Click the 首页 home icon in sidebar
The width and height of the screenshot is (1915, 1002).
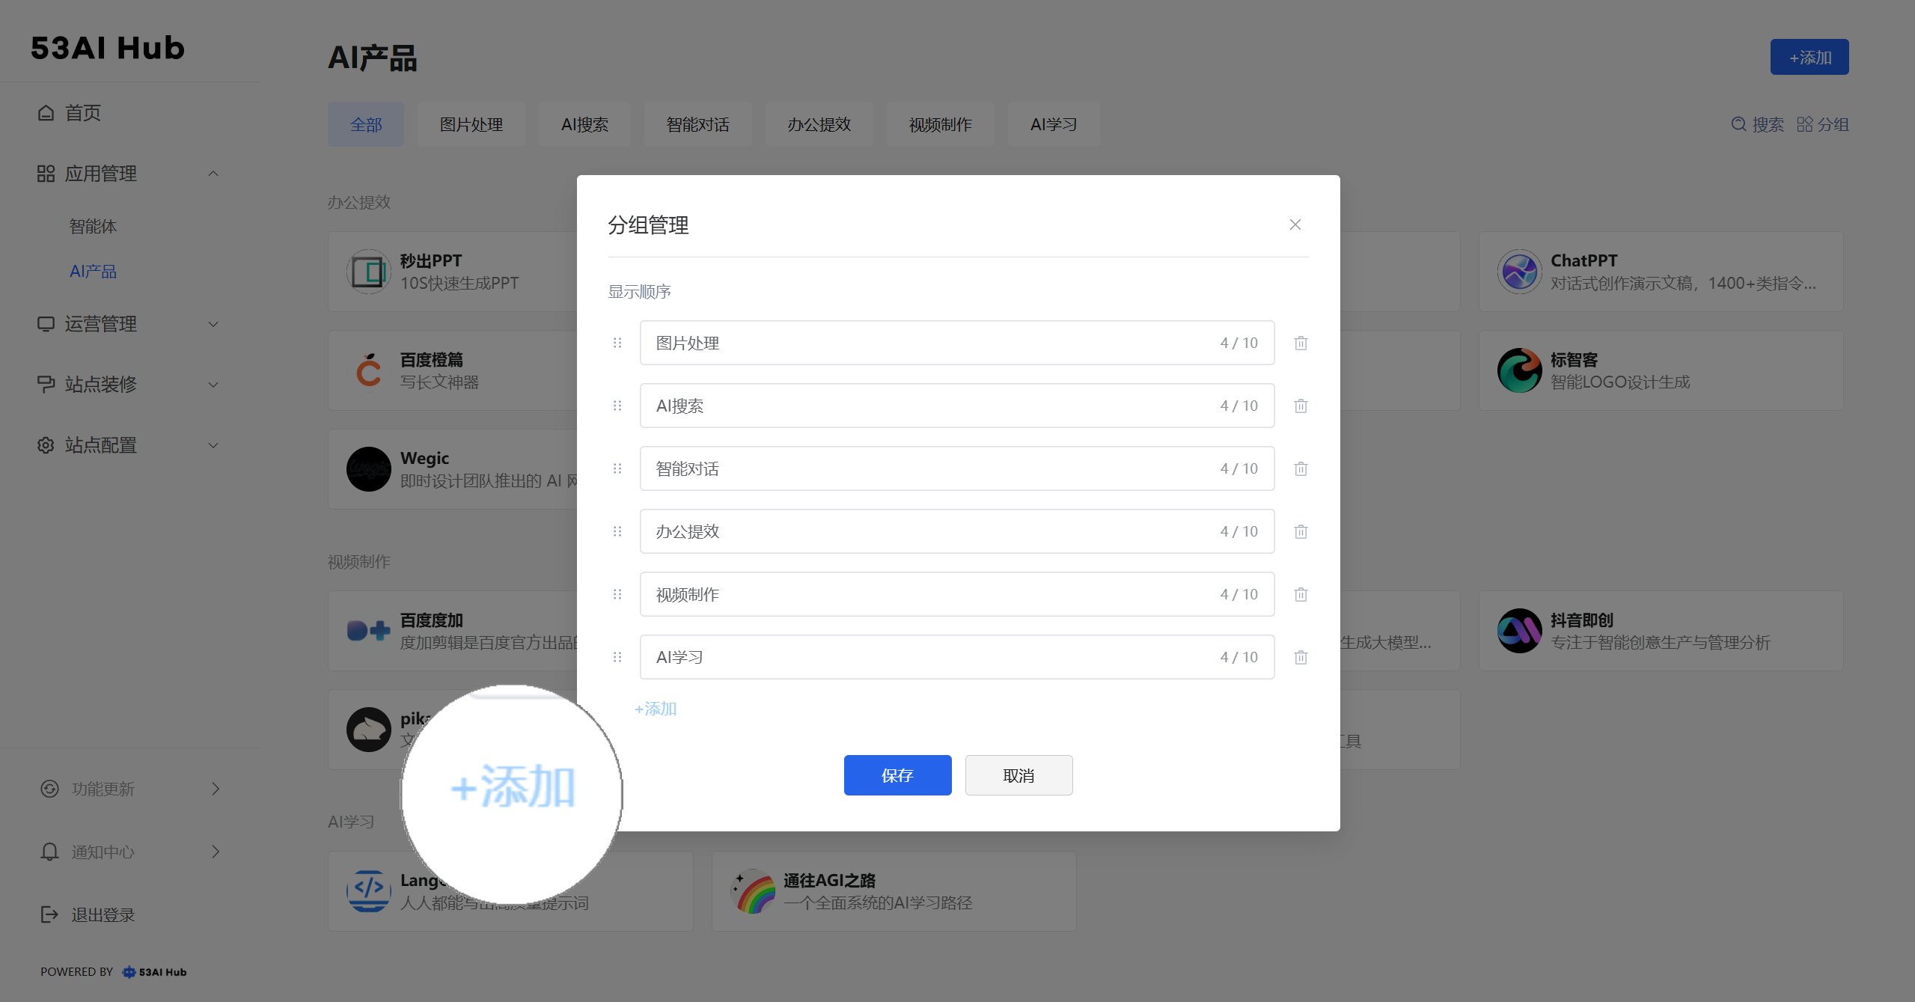coord(46,113)
